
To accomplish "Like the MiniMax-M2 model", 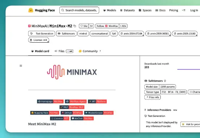I will click(x=84, y=26).
